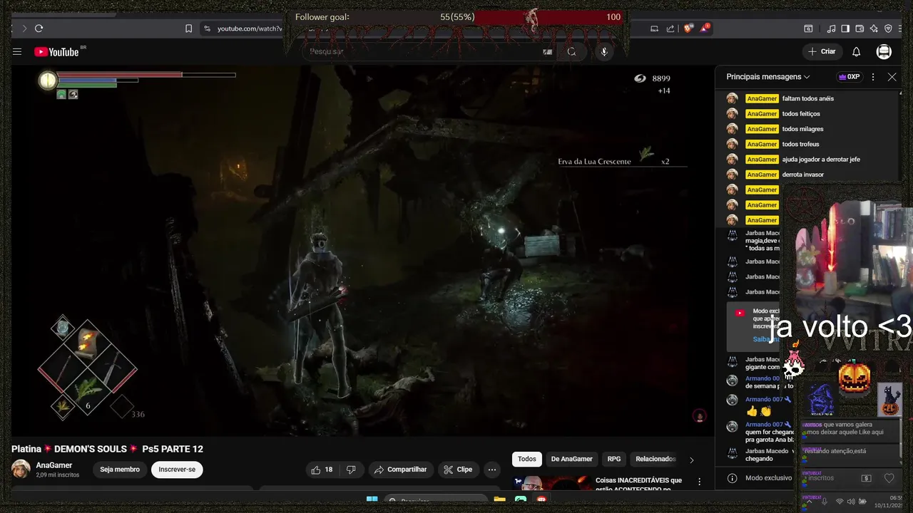This screenshot has width=913, height=513.
Task: Share page using address bar share icon
Action: point(670,28)
